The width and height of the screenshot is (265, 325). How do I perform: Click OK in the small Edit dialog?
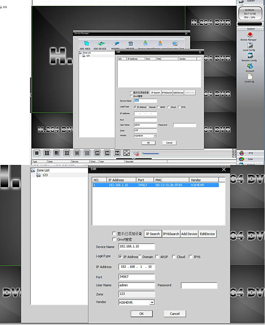point(149,143)
